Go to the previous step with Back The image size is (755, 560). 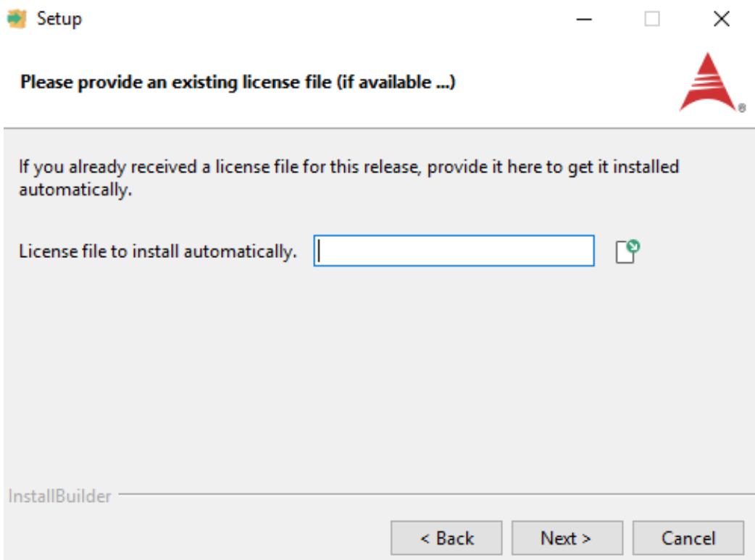(446, 538)
